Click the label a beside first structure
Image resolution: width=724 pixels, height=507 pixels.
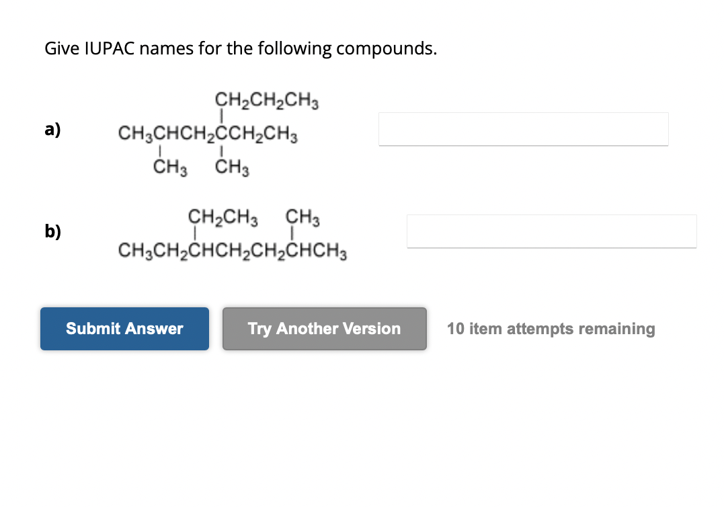(x=52, y=129)
